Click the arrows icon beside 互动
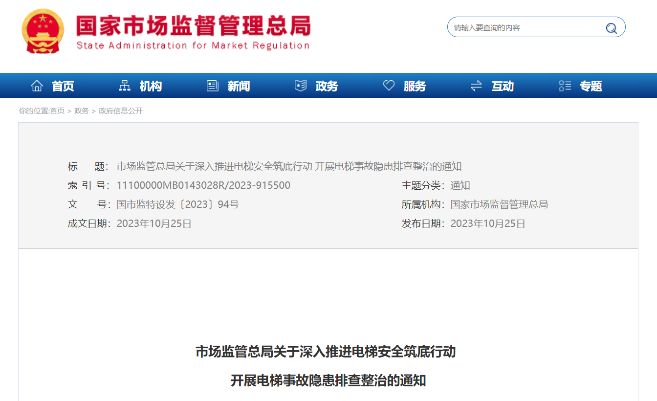 [x=476, y=86]
